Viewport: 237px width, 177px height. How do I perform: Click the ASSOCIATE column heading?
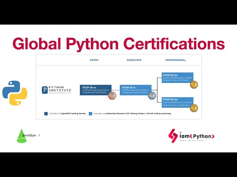(134, 60)
